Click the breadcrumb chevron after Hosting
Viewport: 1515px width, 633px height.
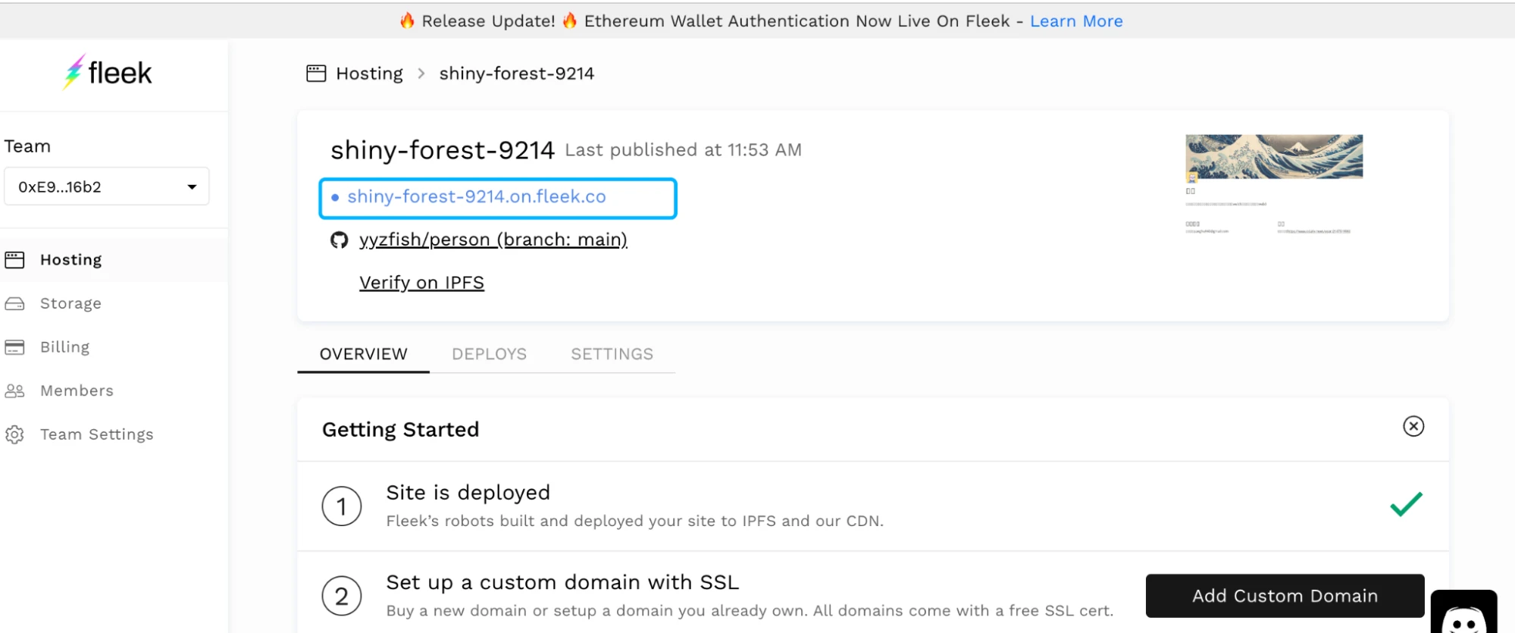point(421,74)
